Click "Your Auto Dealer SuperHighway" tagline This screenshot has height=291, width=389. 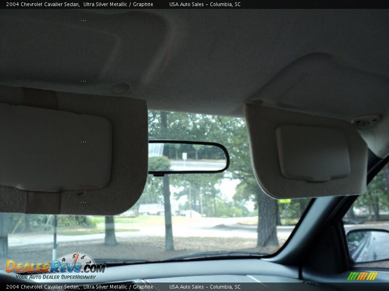click(x=56, y=277)
